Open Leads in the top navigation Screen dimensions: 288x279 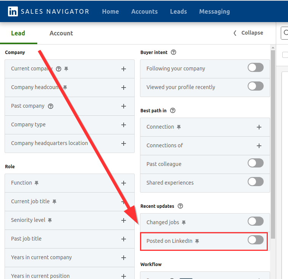(178, 11)
